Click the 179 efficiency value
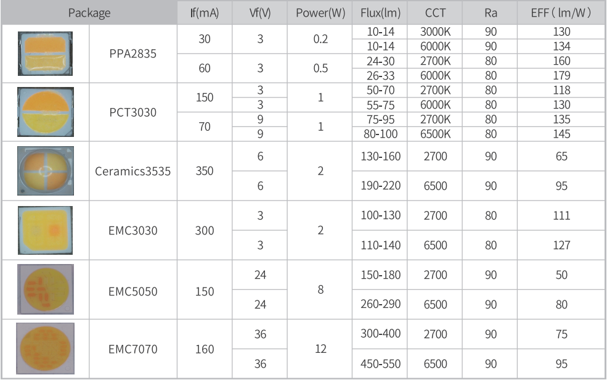Image resolution: width=607 pixels, height=380 pixels. 561,76
